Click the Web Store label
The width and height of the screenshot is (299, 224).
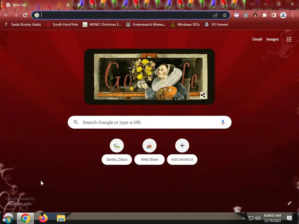click(149, 160)
